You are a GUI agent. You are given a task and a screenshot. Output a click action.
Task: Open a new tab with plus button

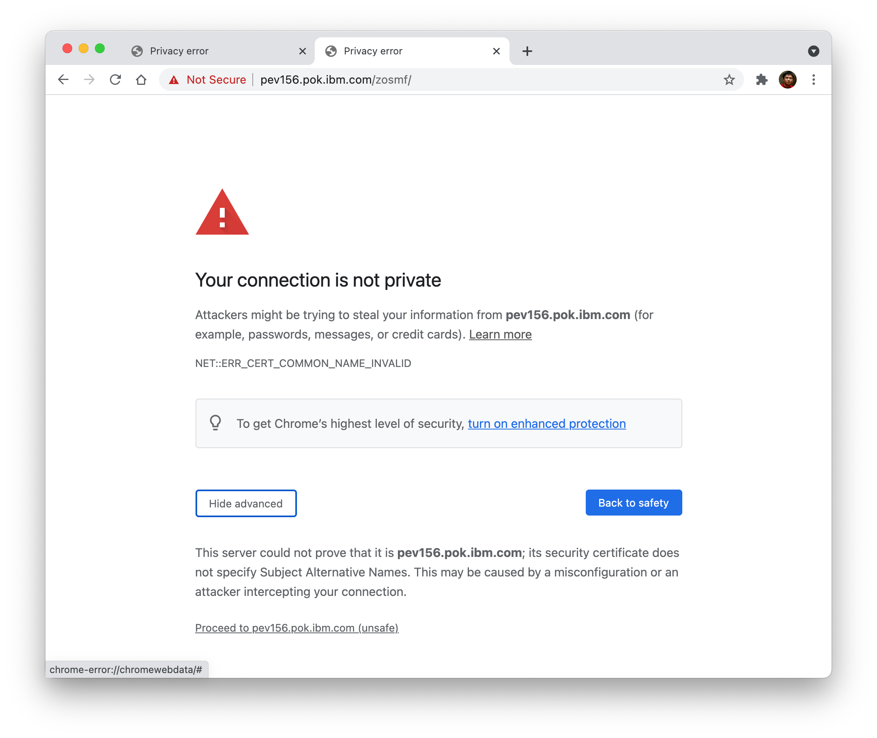(527, 51)
